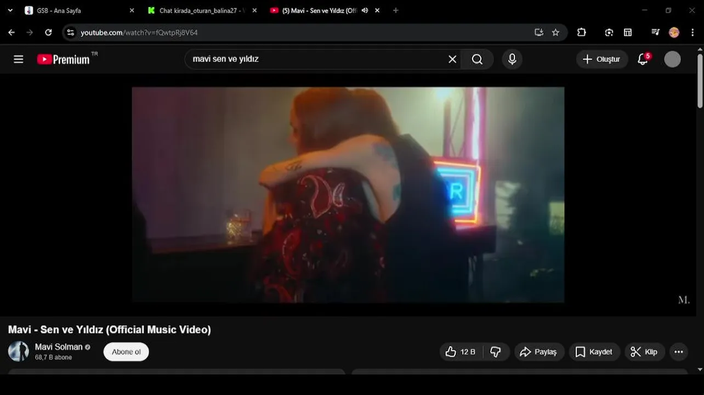
Task: Open Chrome profile avatar
Action: [674, 32]
